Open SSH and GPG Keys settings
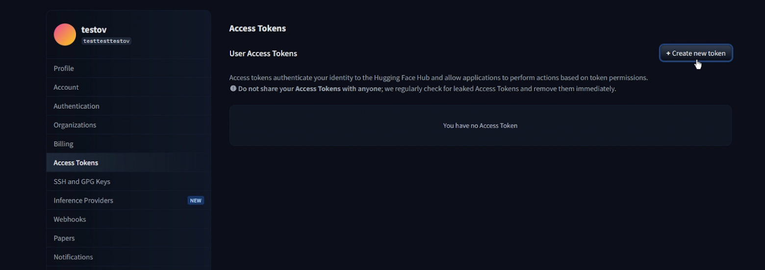The height and width of the screenshot is (270, 765). pyautogui.click(x=82, y=181)
